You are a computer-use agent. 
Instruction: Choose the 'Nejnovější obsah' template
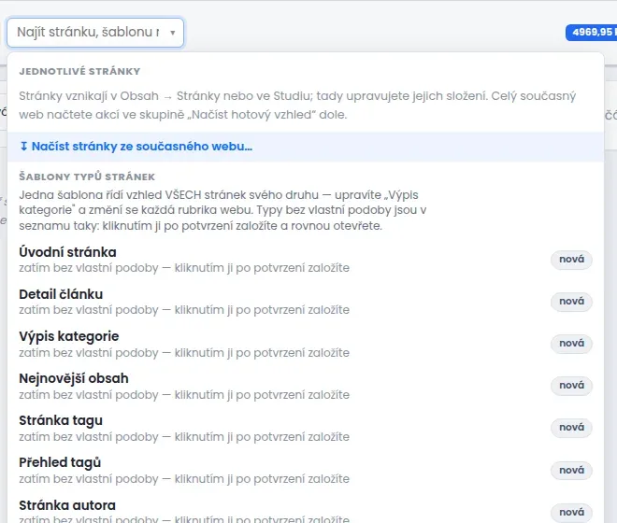tap(306, 386)
